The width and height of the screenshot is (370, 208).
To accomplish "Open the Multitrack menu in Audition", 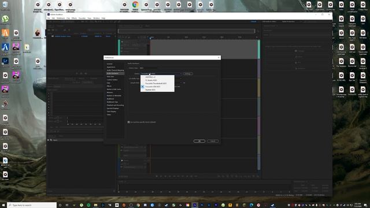I will pyautogui.click(x=61, y=18).
